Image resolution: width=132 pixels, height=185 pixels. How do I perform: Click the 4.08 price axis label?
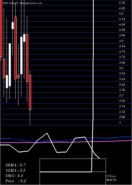click(x=122, y=25)
